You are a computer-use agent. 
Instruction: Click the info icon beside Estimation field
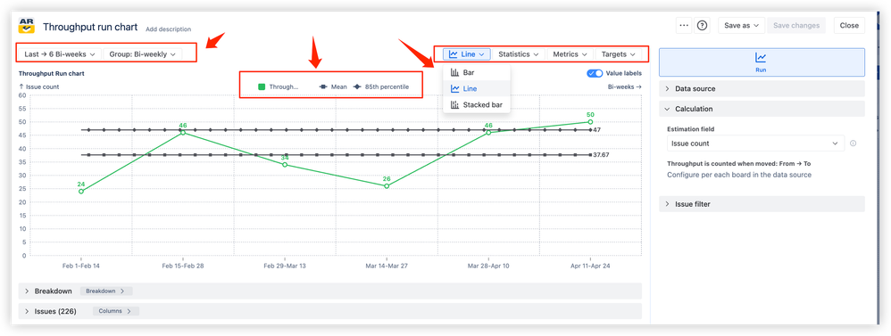click(853, 143)
